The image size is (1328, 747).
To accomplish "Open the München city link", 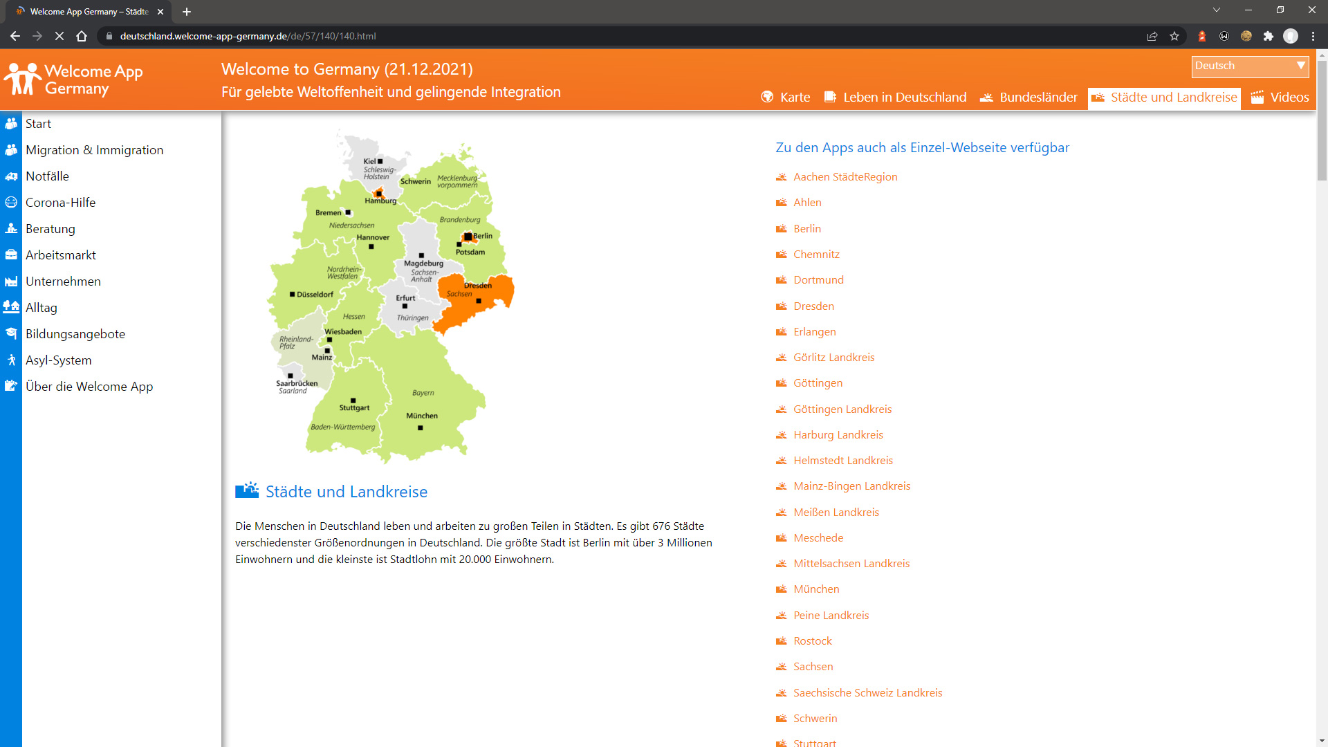I will click(x=816, y=589).
